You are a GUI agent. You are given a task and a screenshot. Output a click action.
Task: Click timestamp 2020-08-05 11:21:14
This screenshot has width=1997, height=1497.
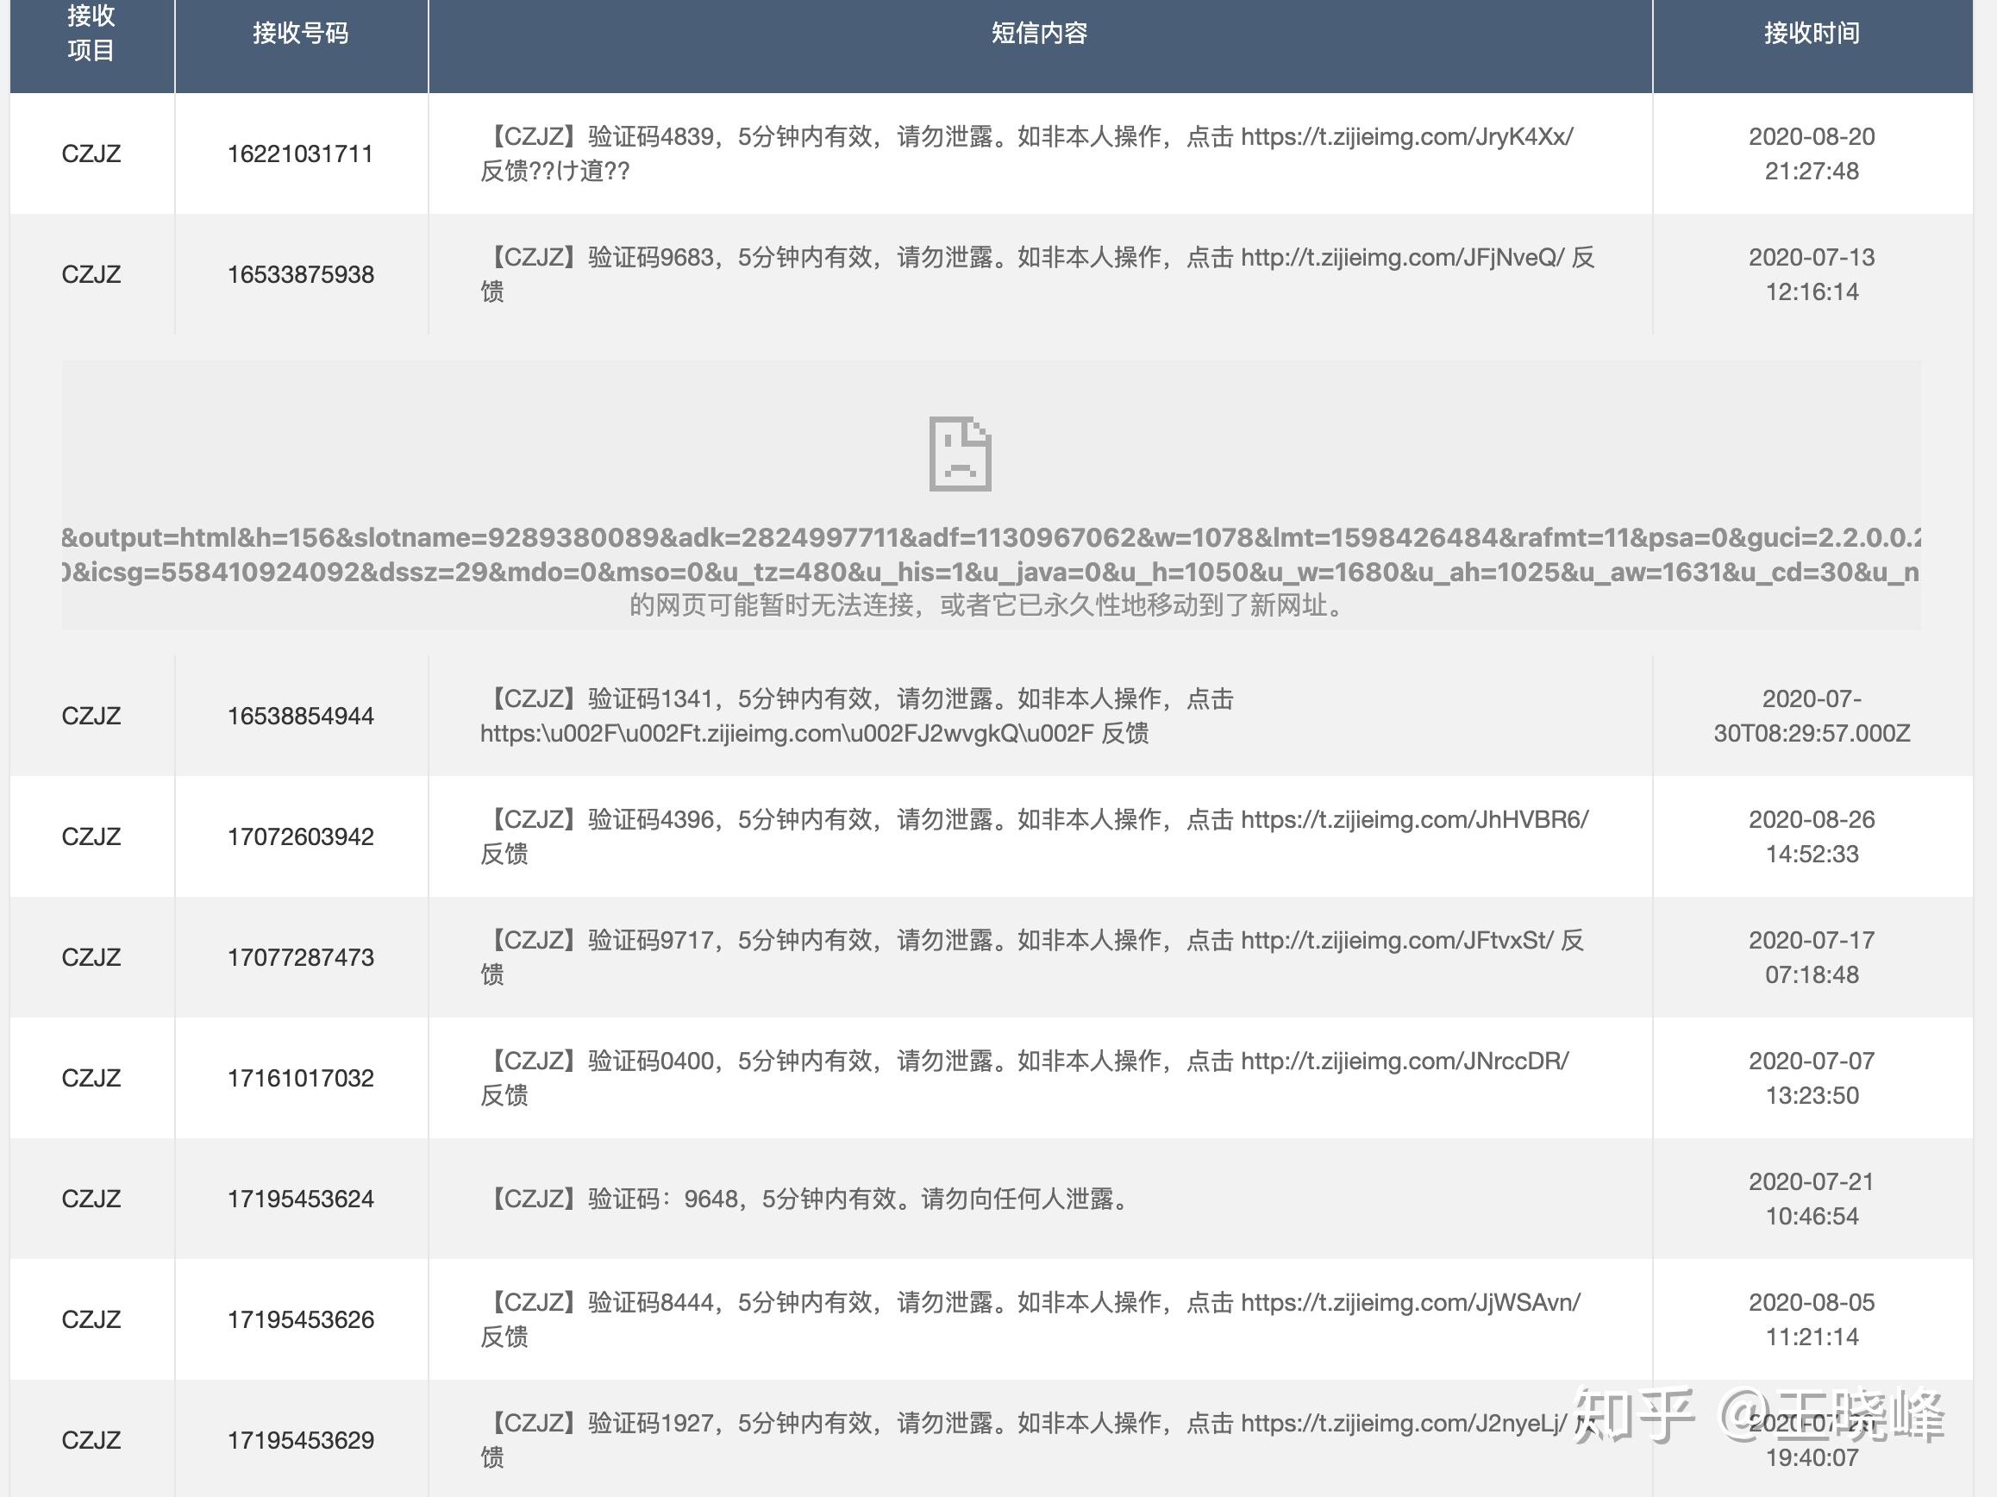point(1812,1319)
